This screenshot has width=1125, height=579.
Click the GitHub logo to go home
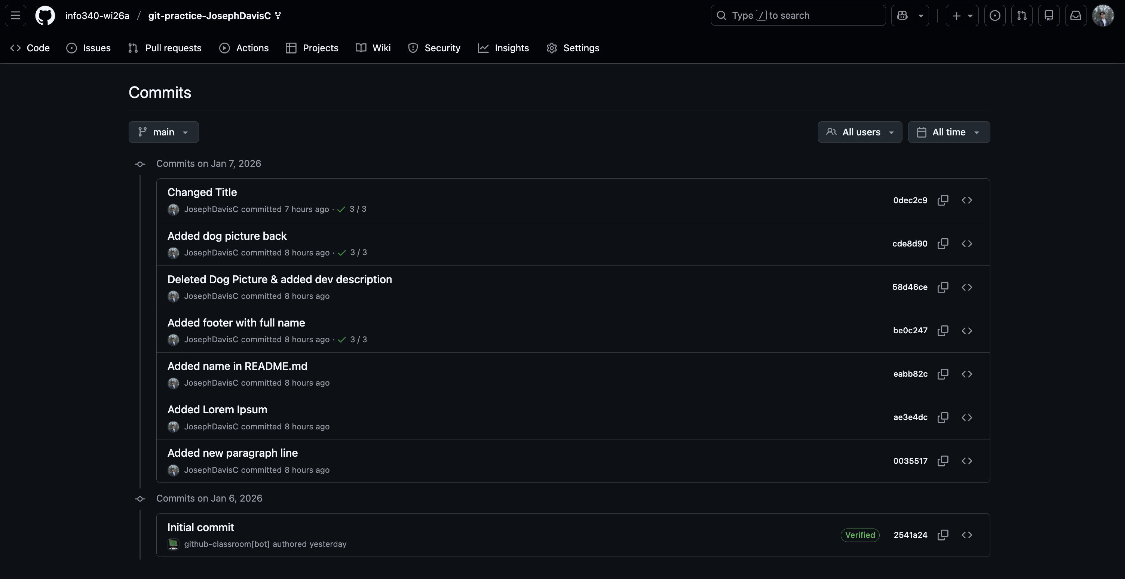[x=45, y=15]
